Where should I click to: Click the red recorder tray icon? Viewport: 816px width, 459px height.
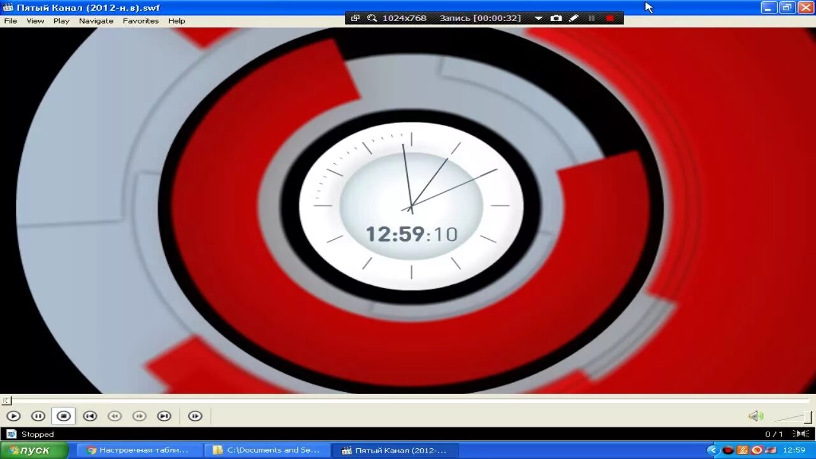click(x=728, y=450)
